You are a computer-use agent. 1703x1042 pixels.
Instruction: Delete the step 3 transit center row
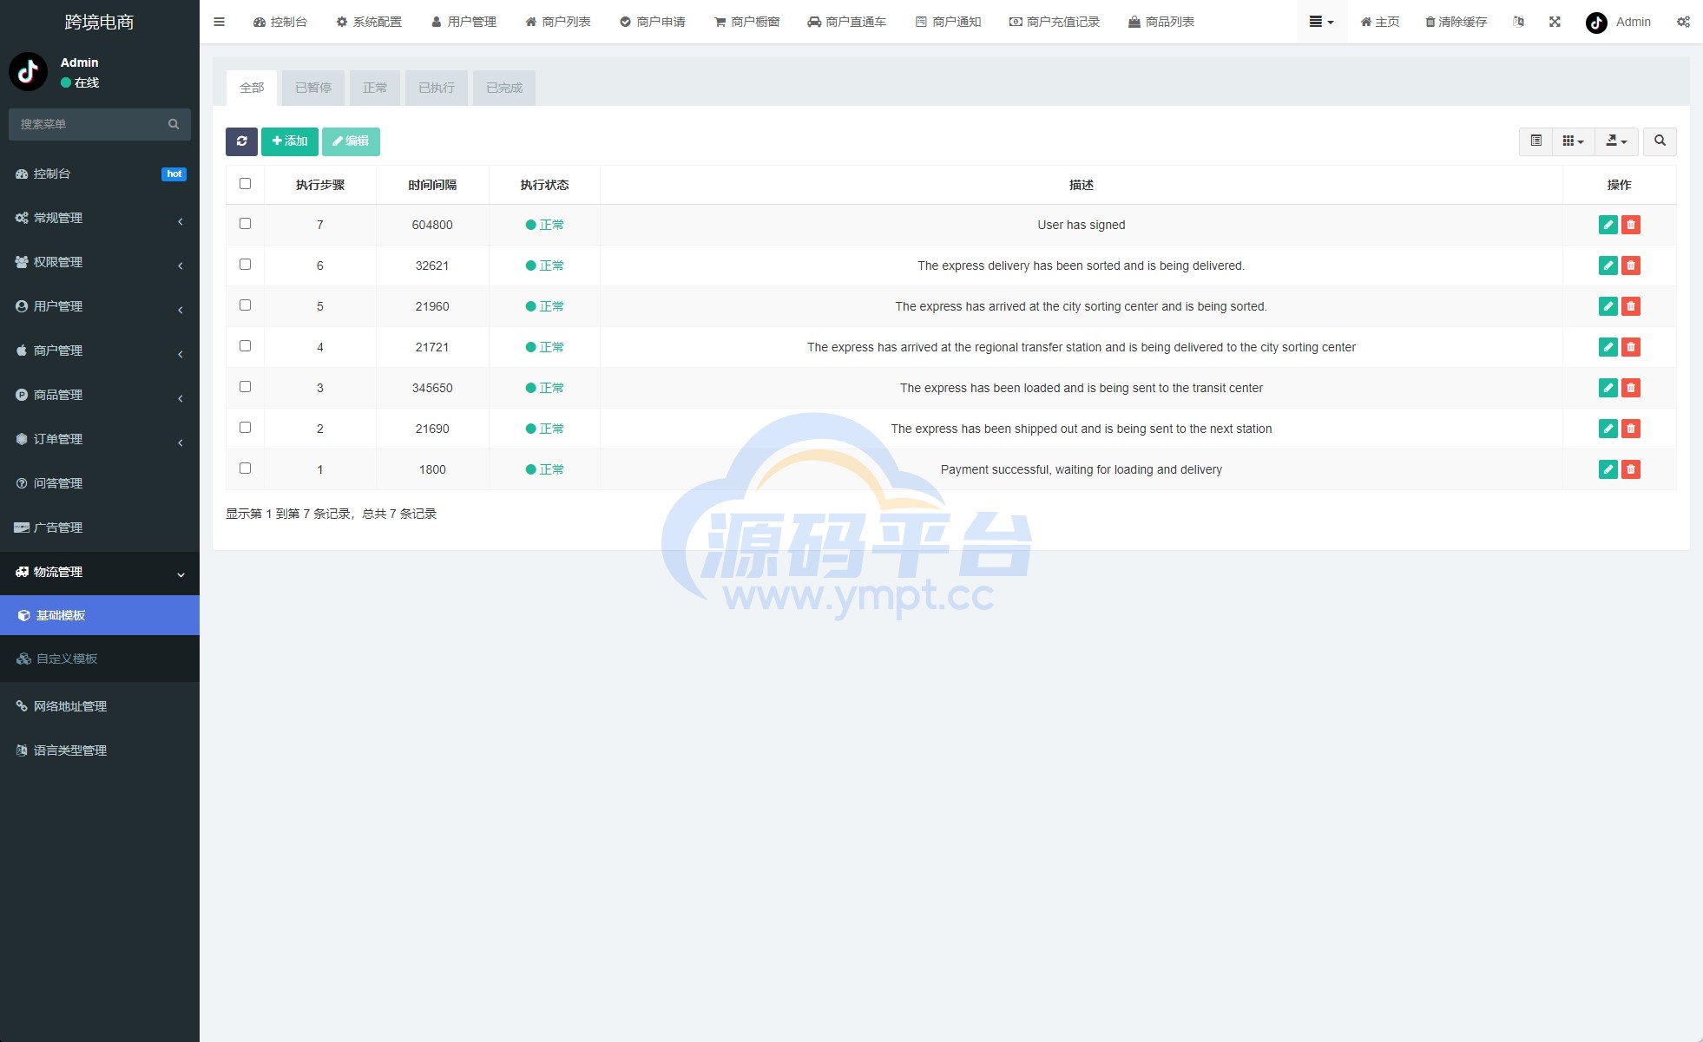(x=1631, y=388)
